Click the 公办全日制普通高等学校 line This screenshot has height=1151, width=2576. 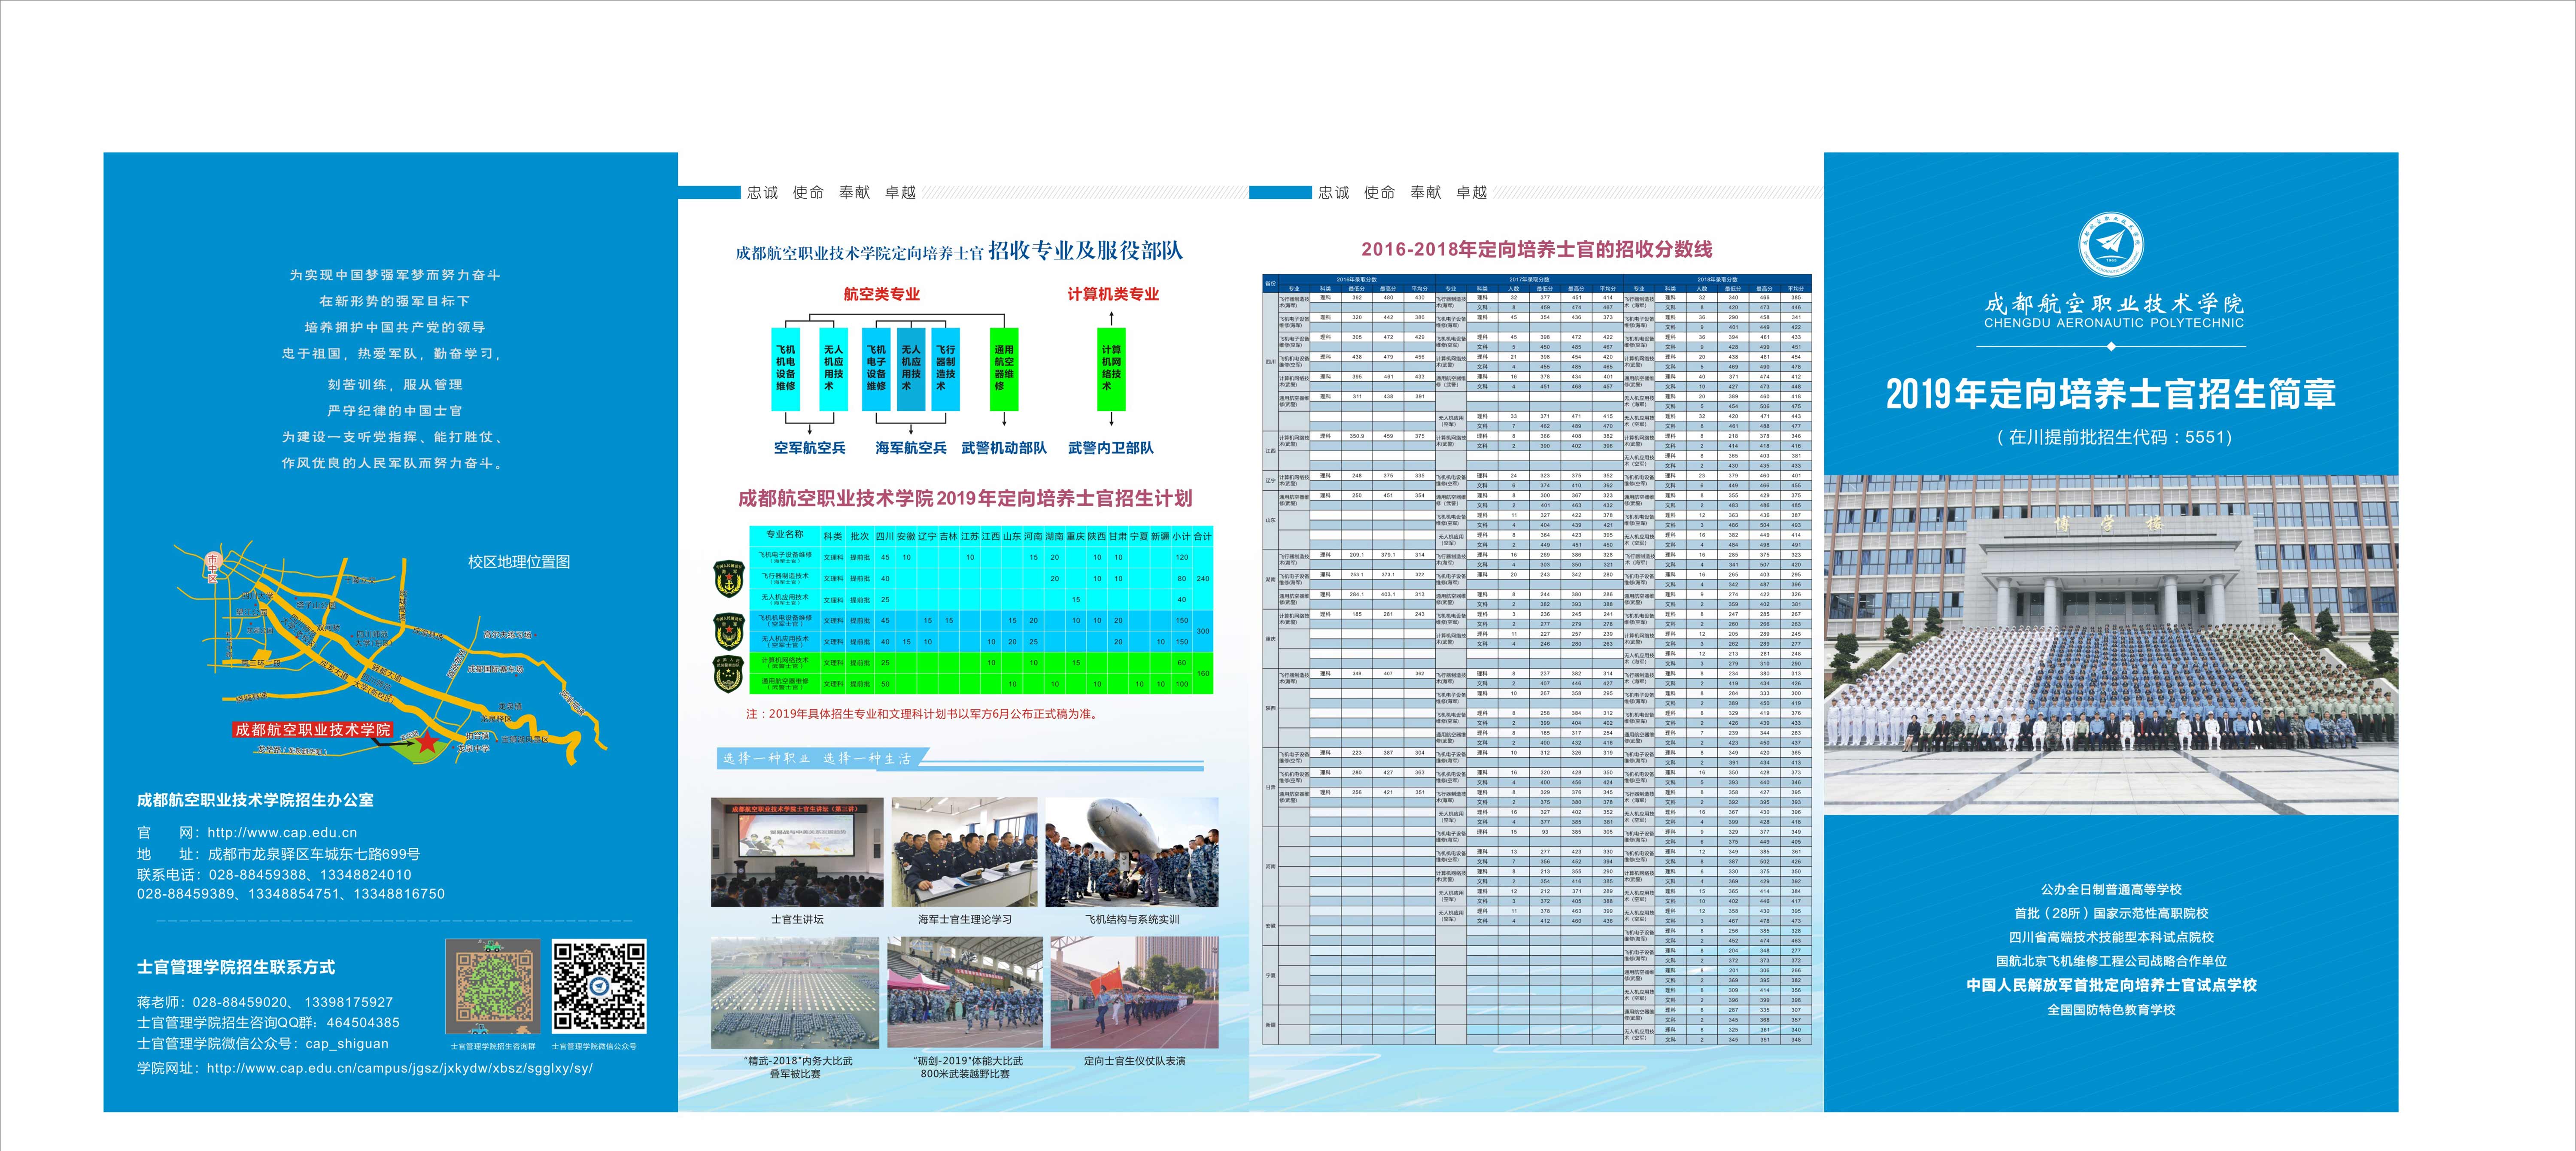[2111, 889]
